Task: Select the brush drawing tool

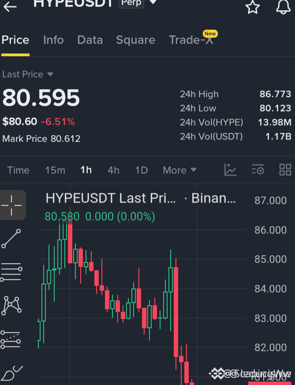Action: pyautogui.click(x=12, y=373)
